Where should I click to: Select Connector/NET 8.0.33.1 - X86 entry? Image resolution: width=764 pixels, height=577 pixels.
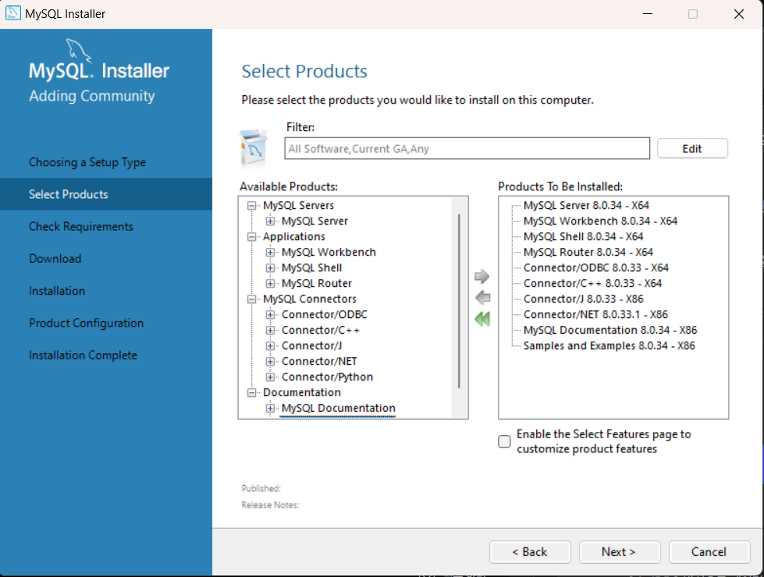[595, 314]
